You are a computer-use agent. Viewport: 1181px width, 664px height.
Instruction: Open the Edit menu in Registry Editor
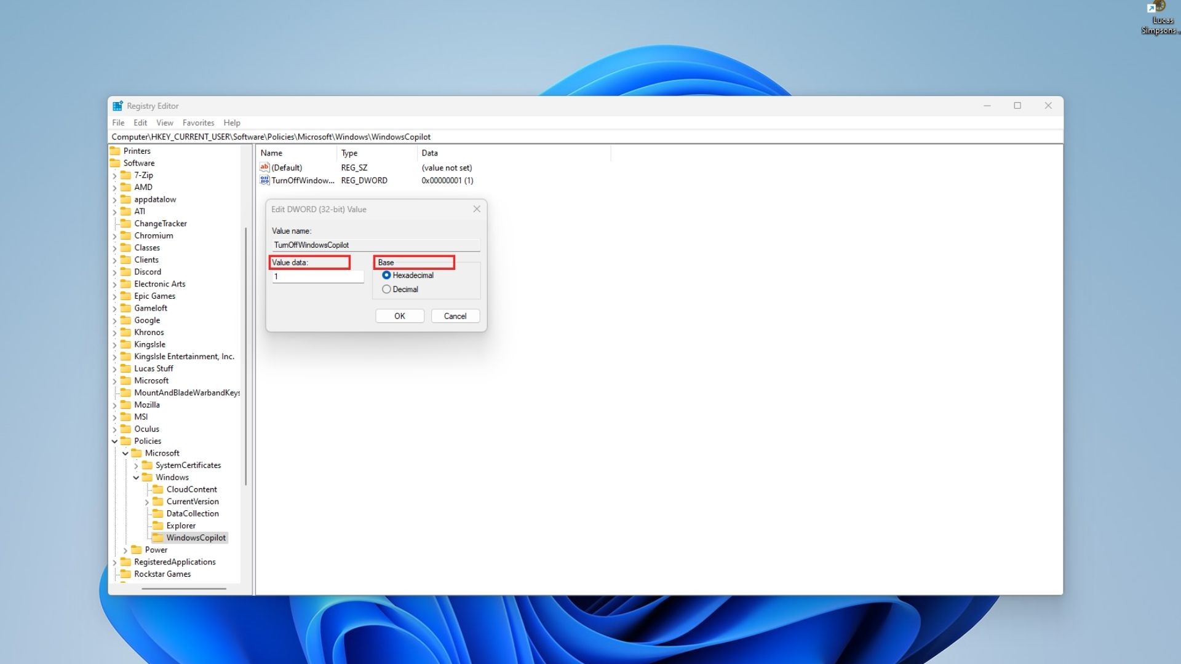140,122
